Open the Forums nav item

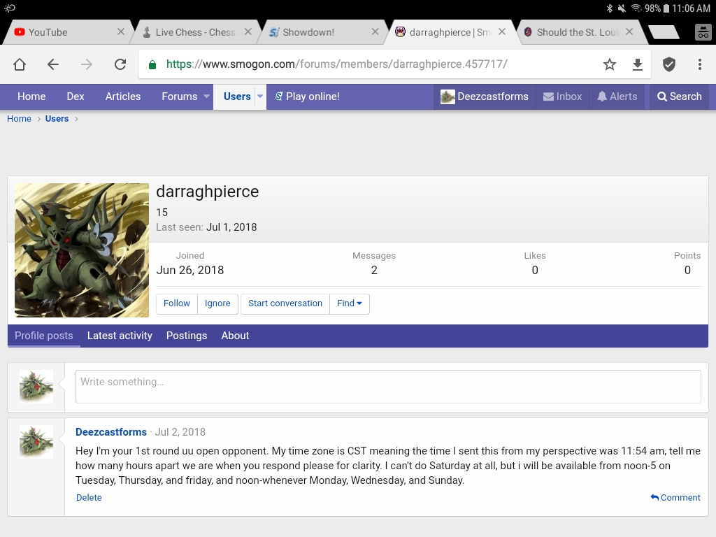tap(180, 96)
